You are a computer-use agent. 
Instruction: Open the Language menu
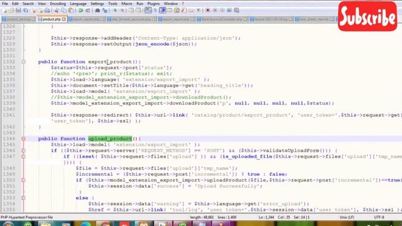(x=78, y=4)
